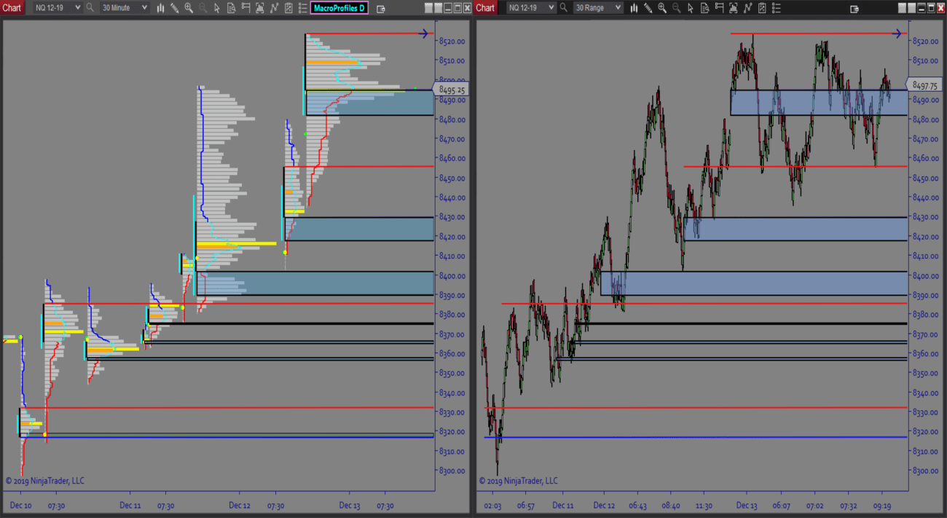Screen dimensions: 947x518
Task: Open Indicators dialog in right chart
Action: click(734, 8)
